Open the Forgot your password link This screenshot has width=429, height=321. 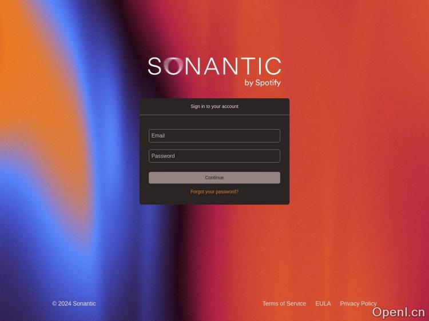click(214, 192)
